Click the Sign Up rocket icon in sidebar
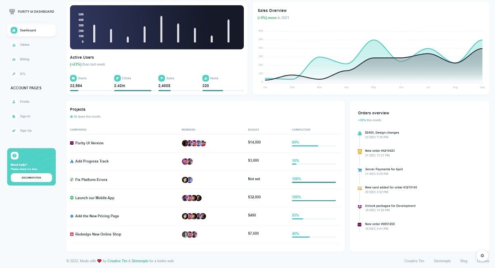 click(x=14, y=131)
